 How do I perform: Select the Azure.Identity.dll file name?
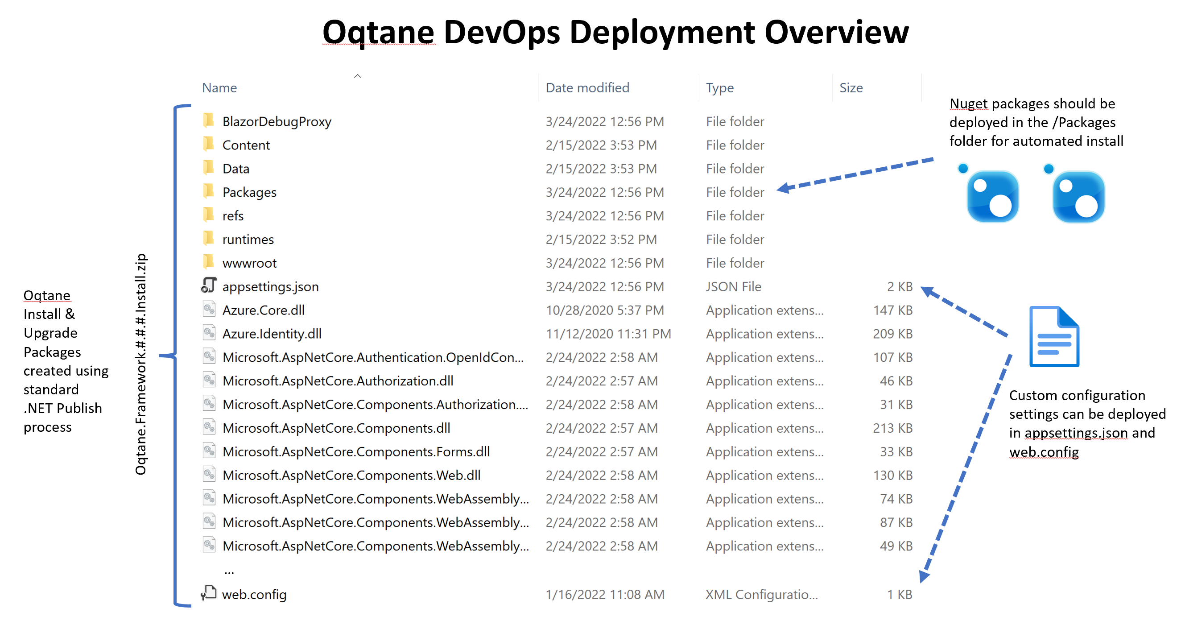click(272, 334)
